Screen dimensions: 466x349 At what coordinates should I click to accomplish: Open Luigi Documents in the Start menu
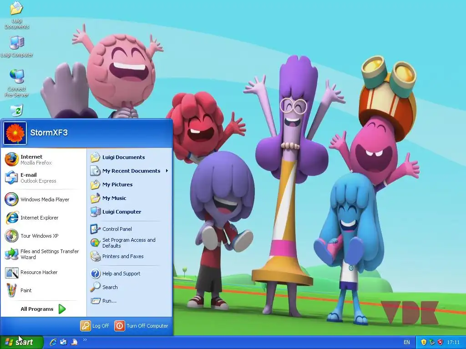130,157
